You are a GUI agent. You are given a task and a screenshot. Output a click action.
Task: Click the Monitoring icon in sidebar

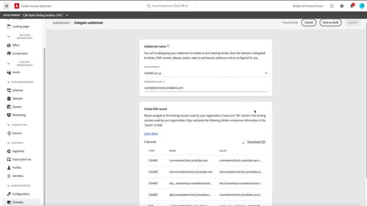(x=9, y=115)
